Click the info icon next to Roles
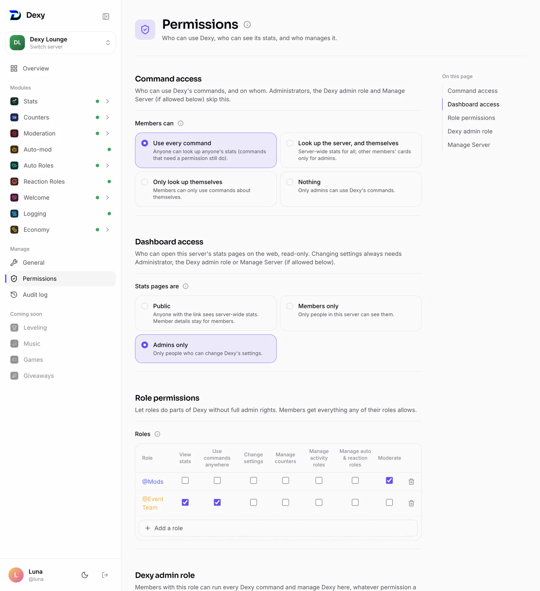Viewport: 540px width, 591px height. tap(157, 434)
